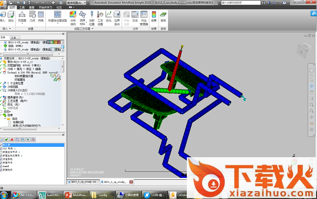Toggle the 浇注系统 layer checkbox

(x=1, y=159)
